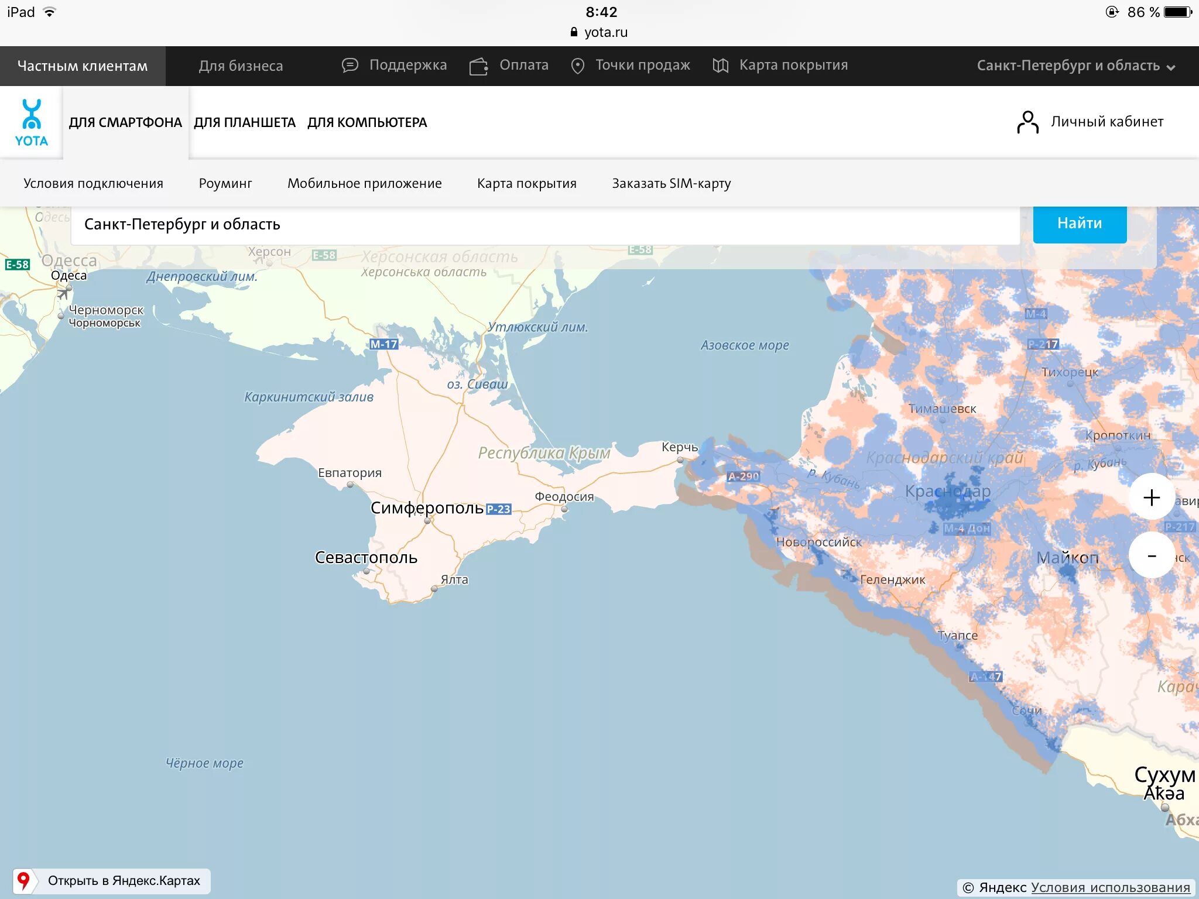This screenshot has width=1199, height=899.
Task: Click the Ялта city label
Action: point(454,579)
